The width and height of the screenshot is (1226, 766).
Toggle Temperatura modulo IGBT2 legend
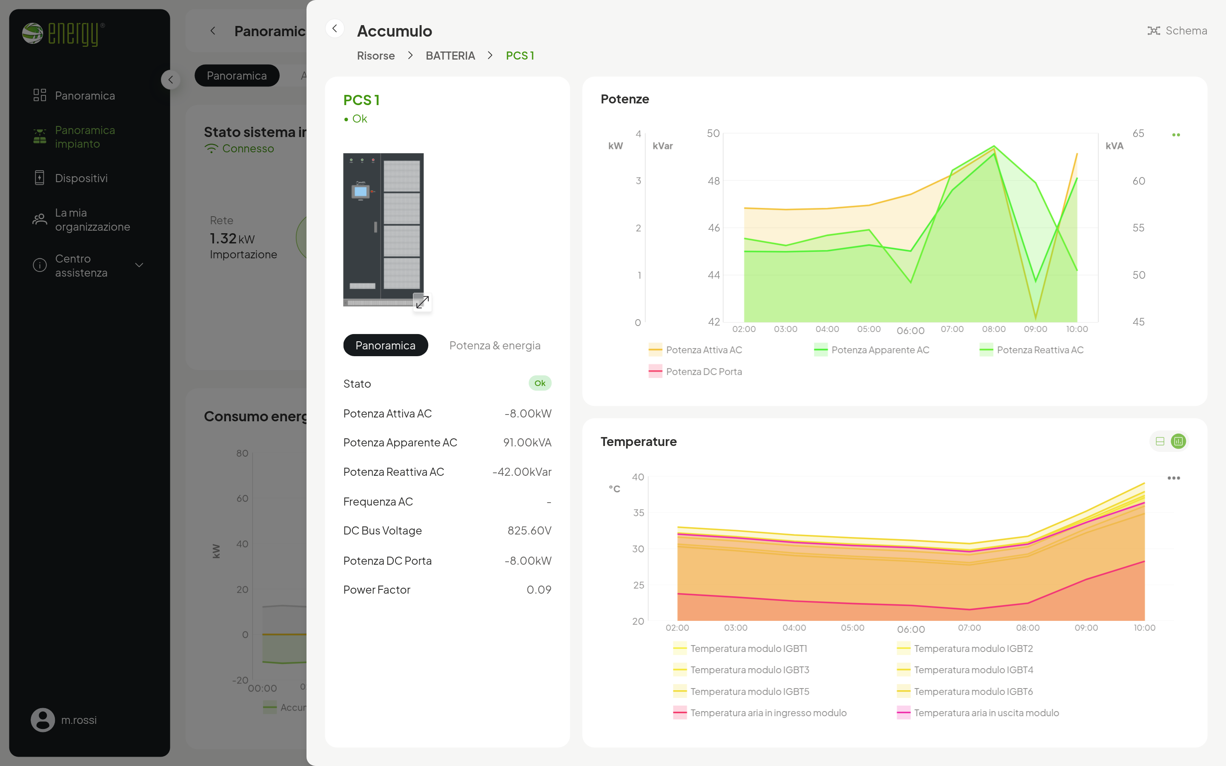pyautogui.click(x=964, y=649)
